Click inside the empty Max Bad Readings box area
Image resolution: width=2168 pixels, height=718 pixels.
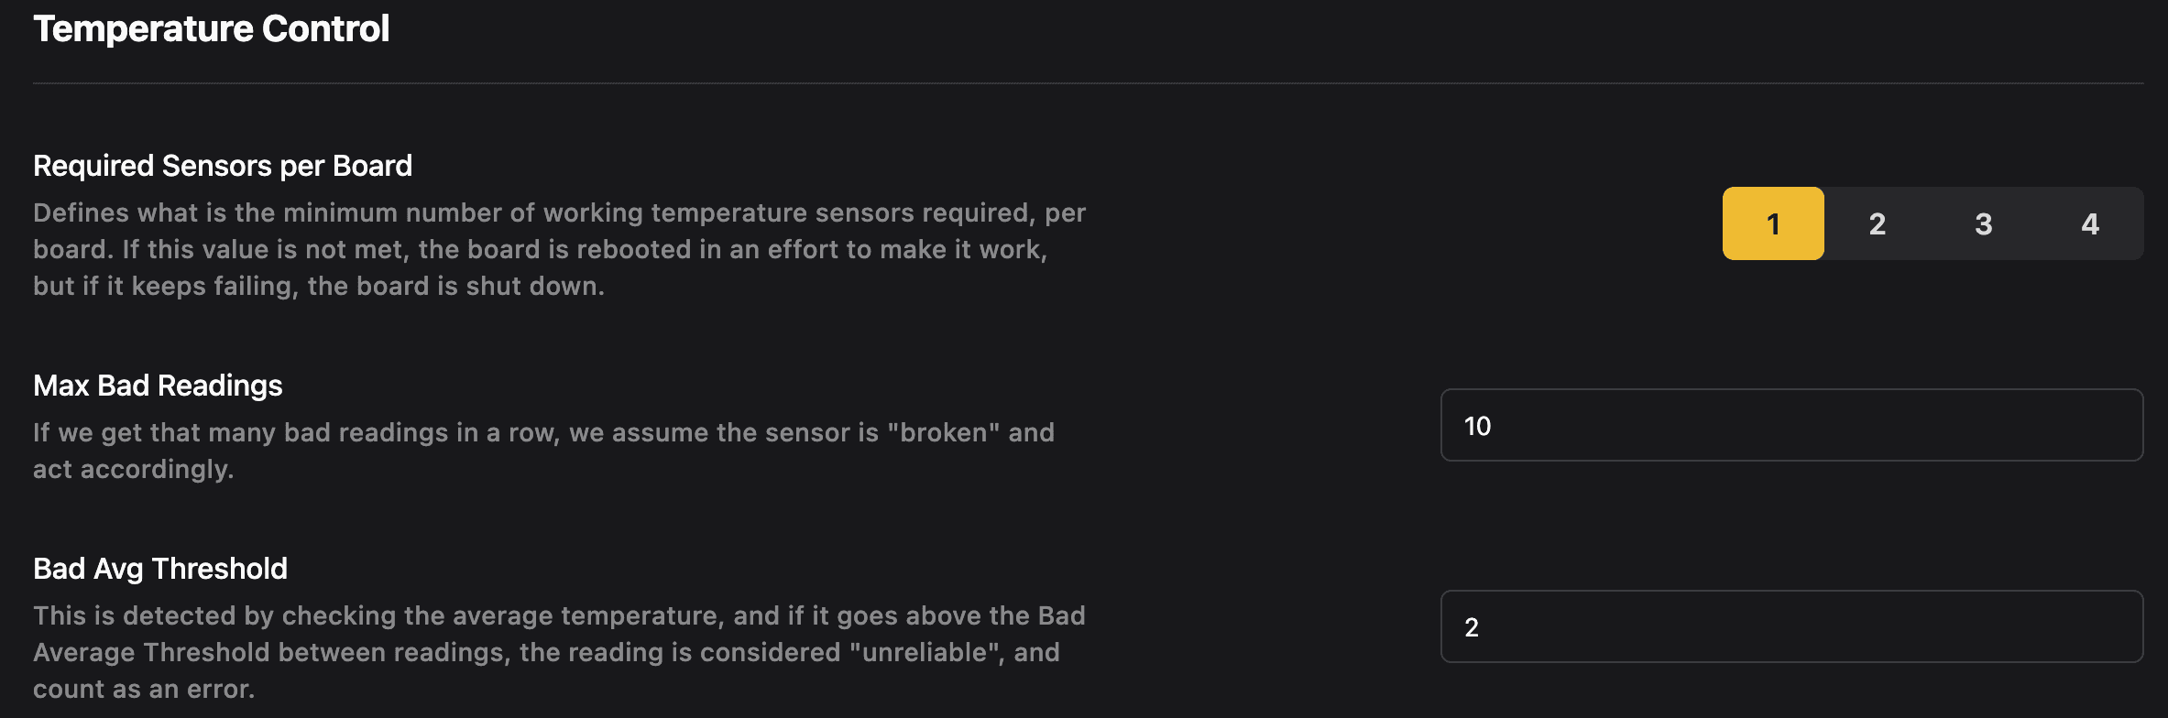(x=1924, y=424)
